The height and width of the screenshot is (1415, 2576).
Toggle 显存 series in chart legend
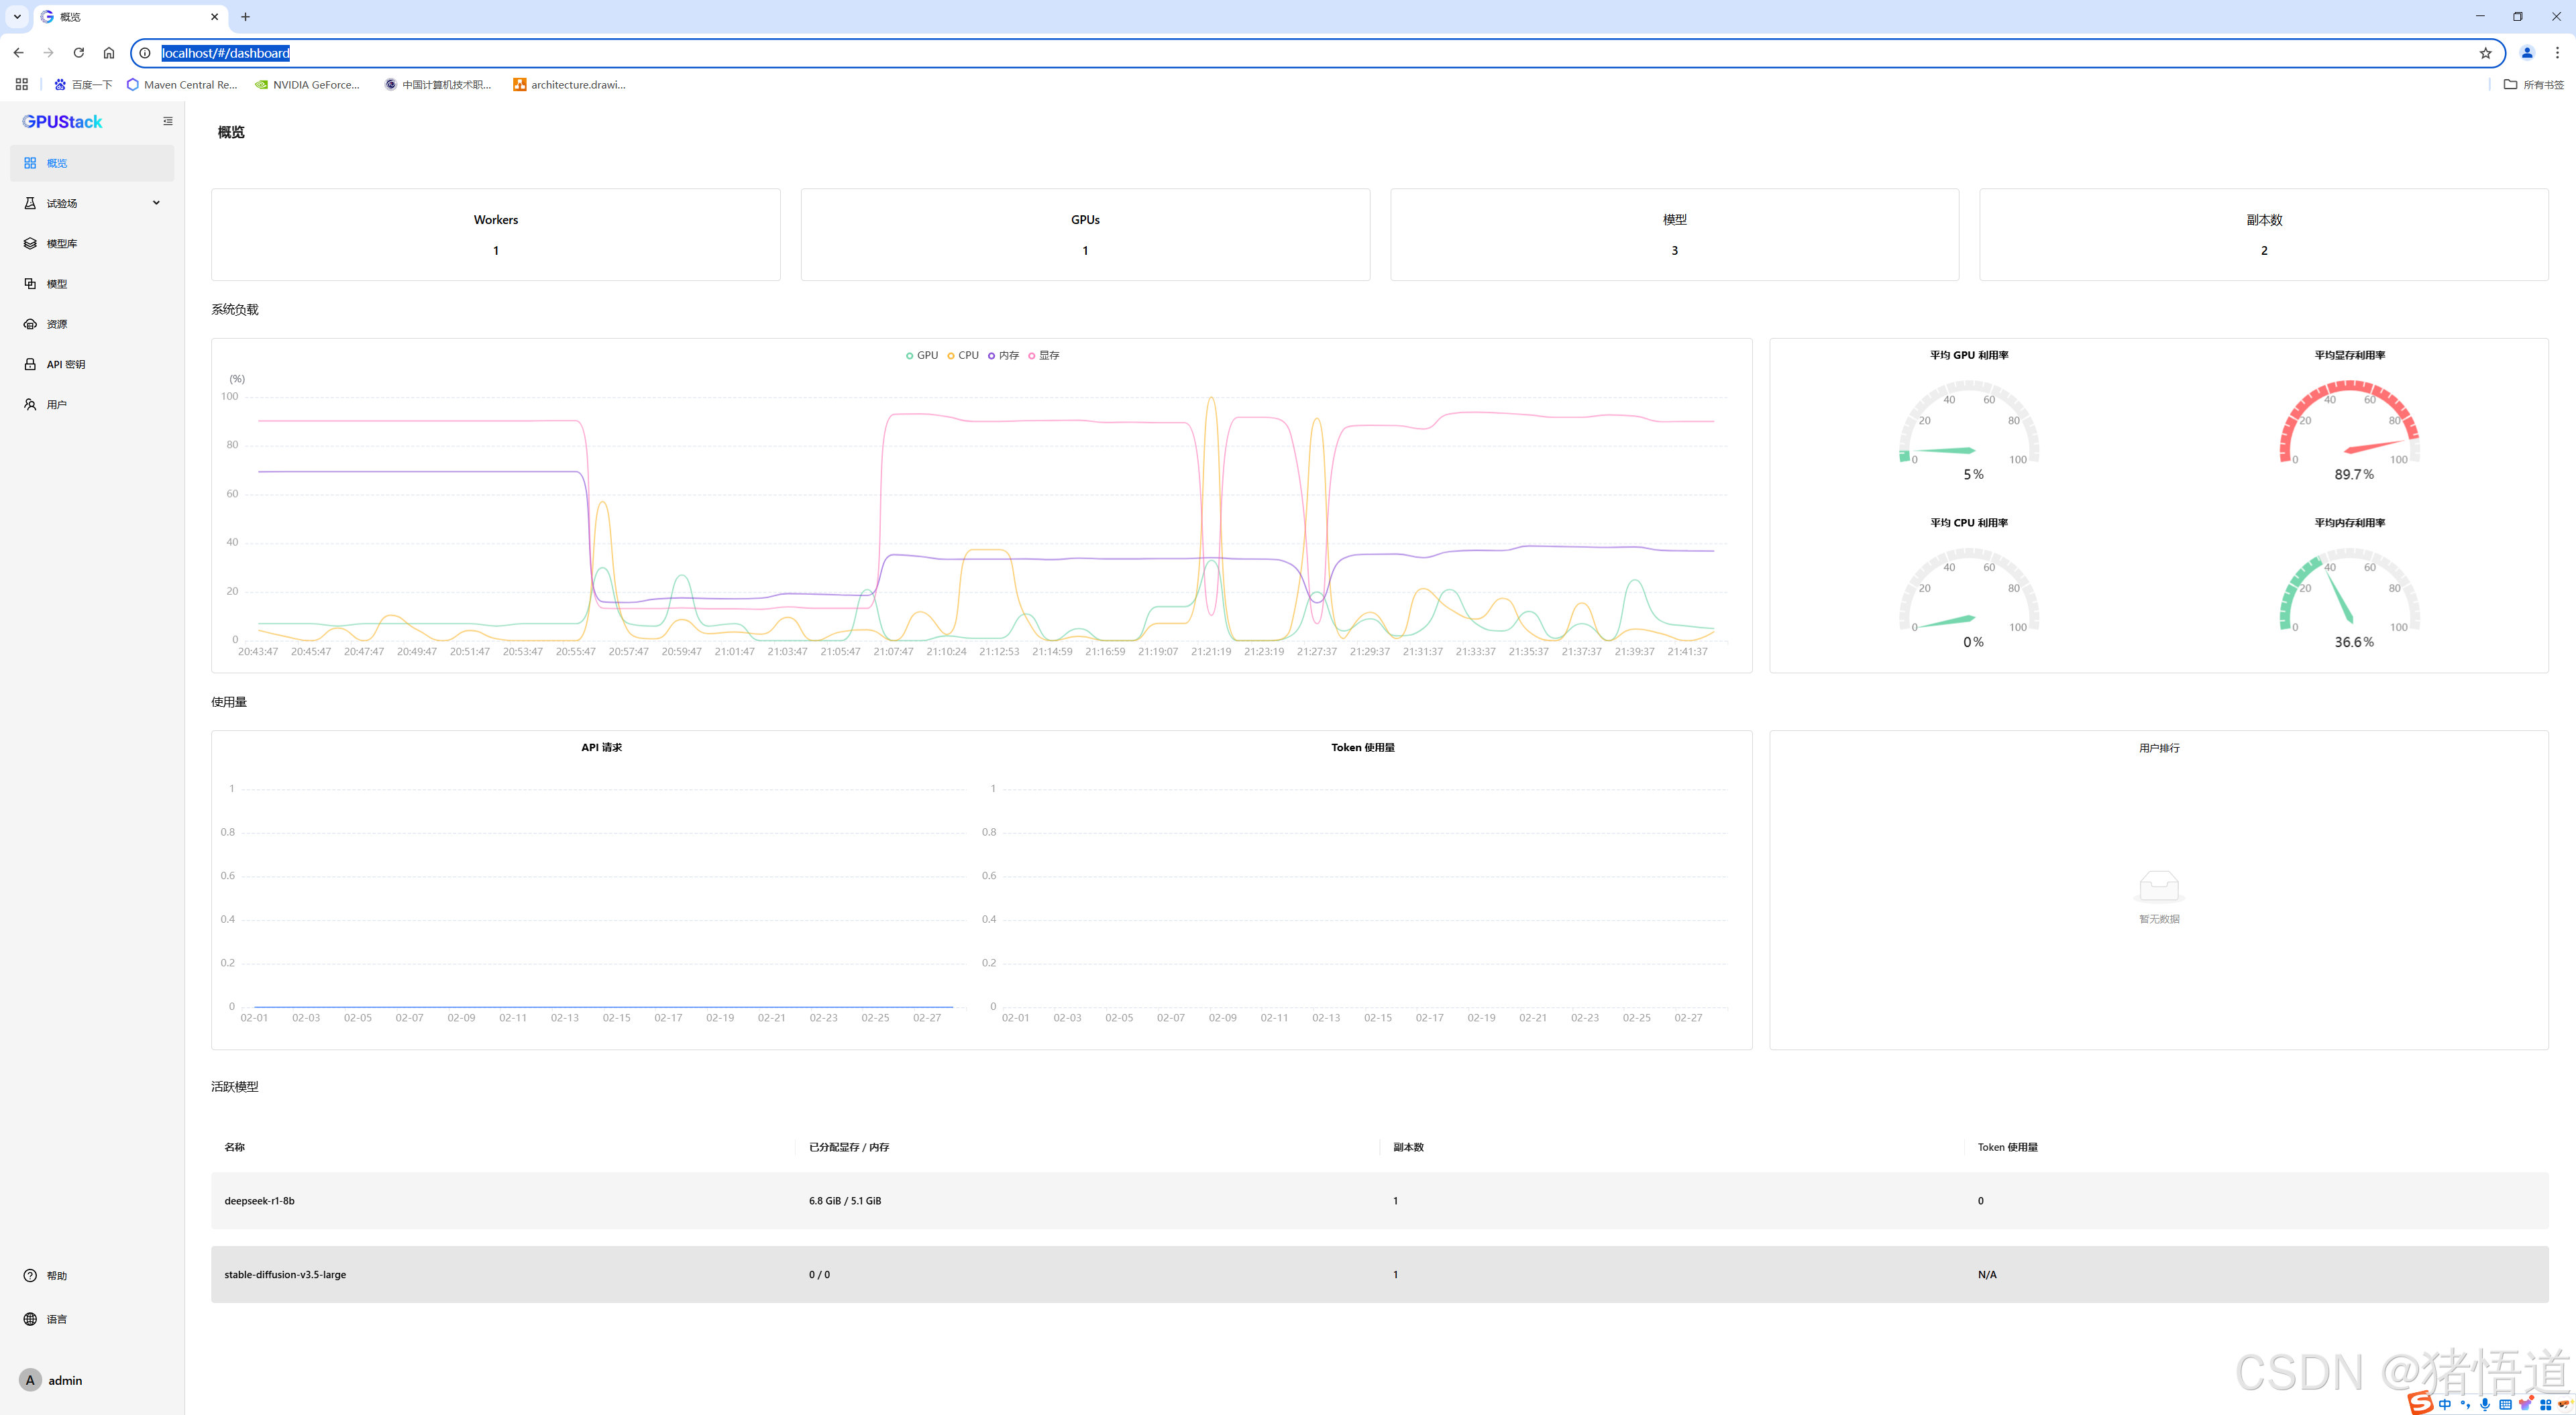1044,355
